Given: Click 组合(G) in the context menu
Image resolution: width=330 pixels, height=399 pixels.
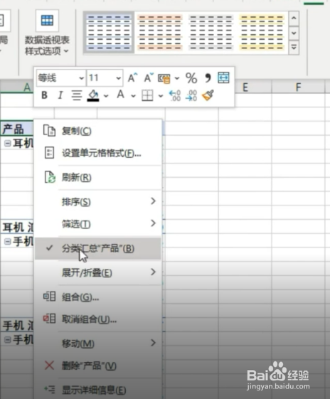Looking at the screenshot, I should tap(98, 297).
